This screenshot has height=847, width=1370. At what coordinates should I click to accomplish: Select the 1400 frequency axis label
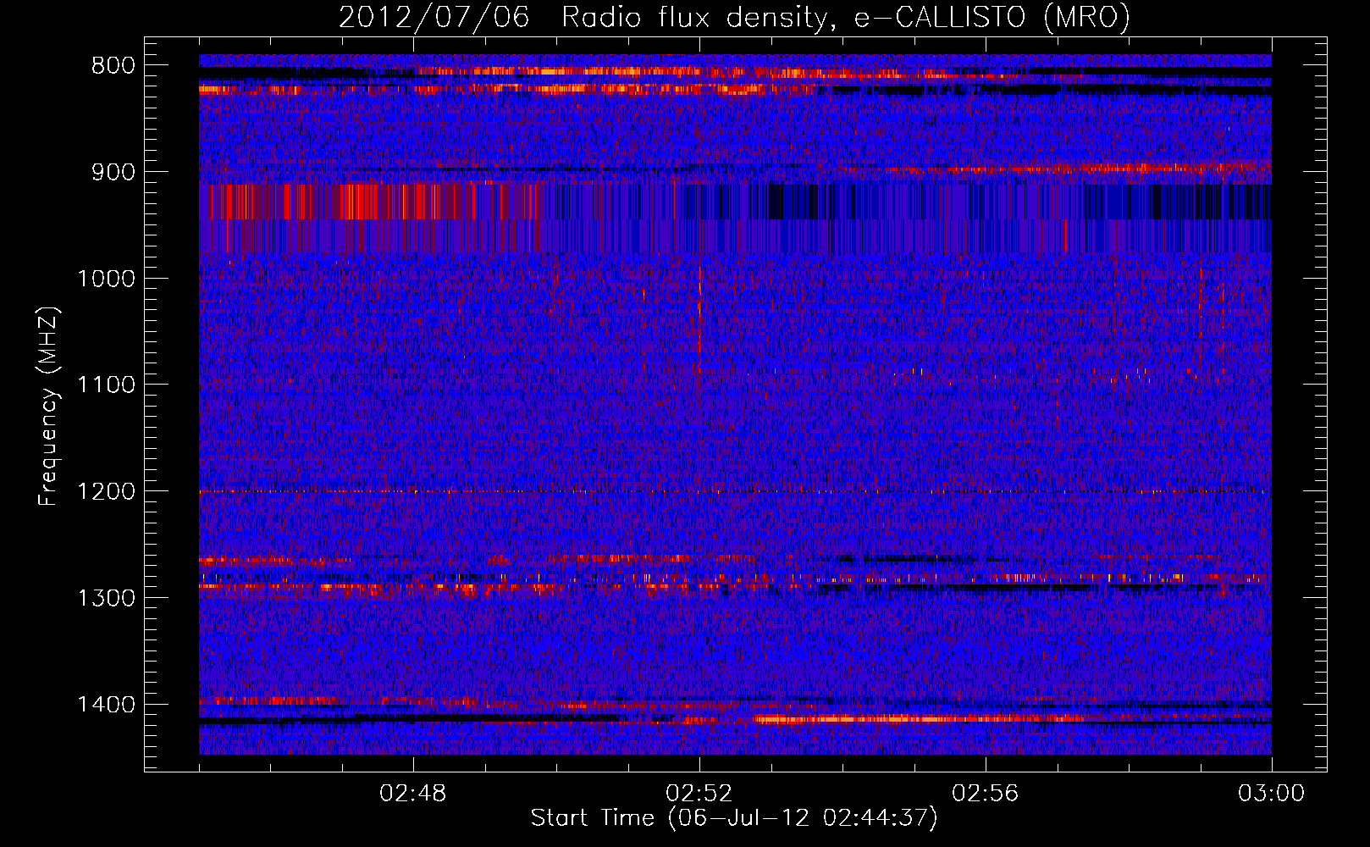(106, 705)
